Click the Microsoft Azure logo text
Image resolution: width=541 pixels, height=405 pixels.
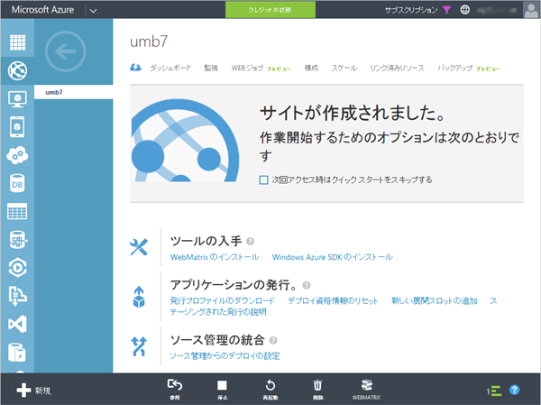tap(42, 10)
